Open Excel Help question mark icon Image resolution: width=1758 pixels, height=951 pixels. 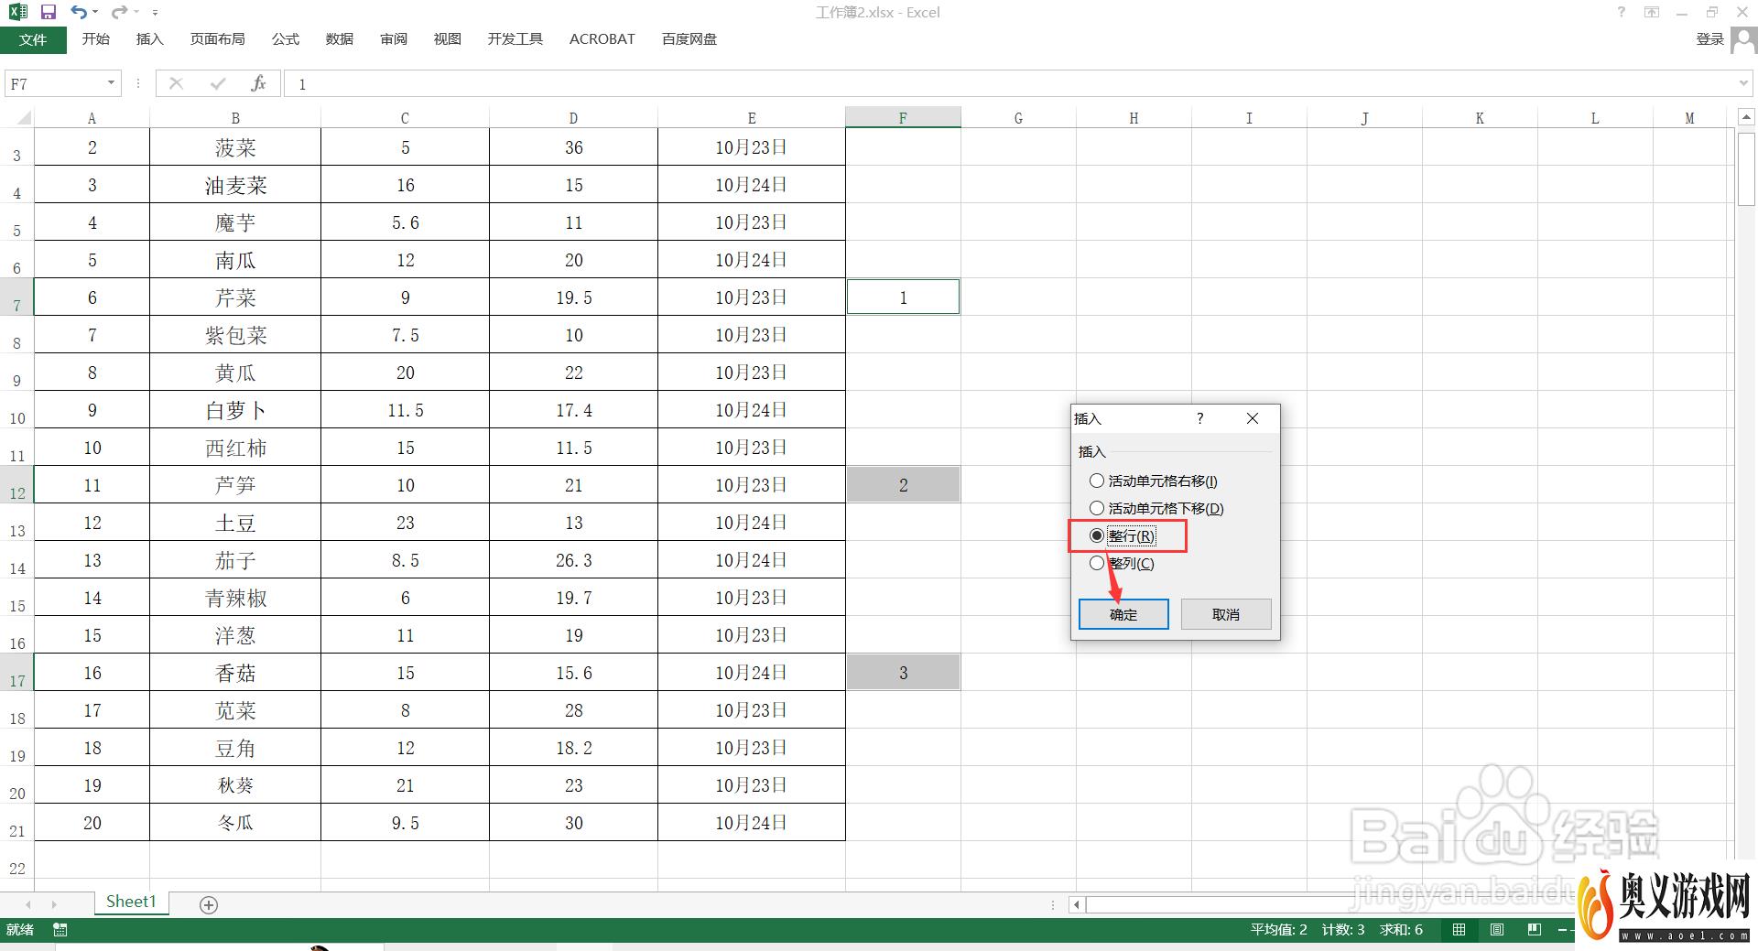[x=1622, y=12]
